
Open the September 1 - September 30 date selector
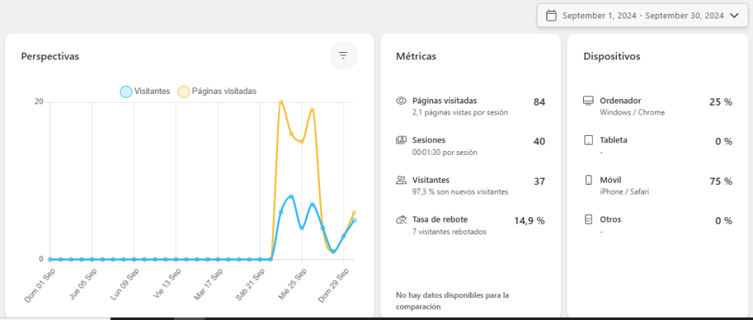pyautogui.click(x=643, y=15)
